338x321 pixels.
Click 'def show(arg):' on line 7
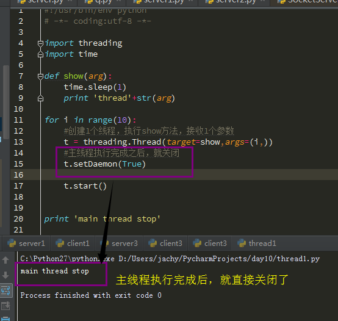tap(78, 76)
